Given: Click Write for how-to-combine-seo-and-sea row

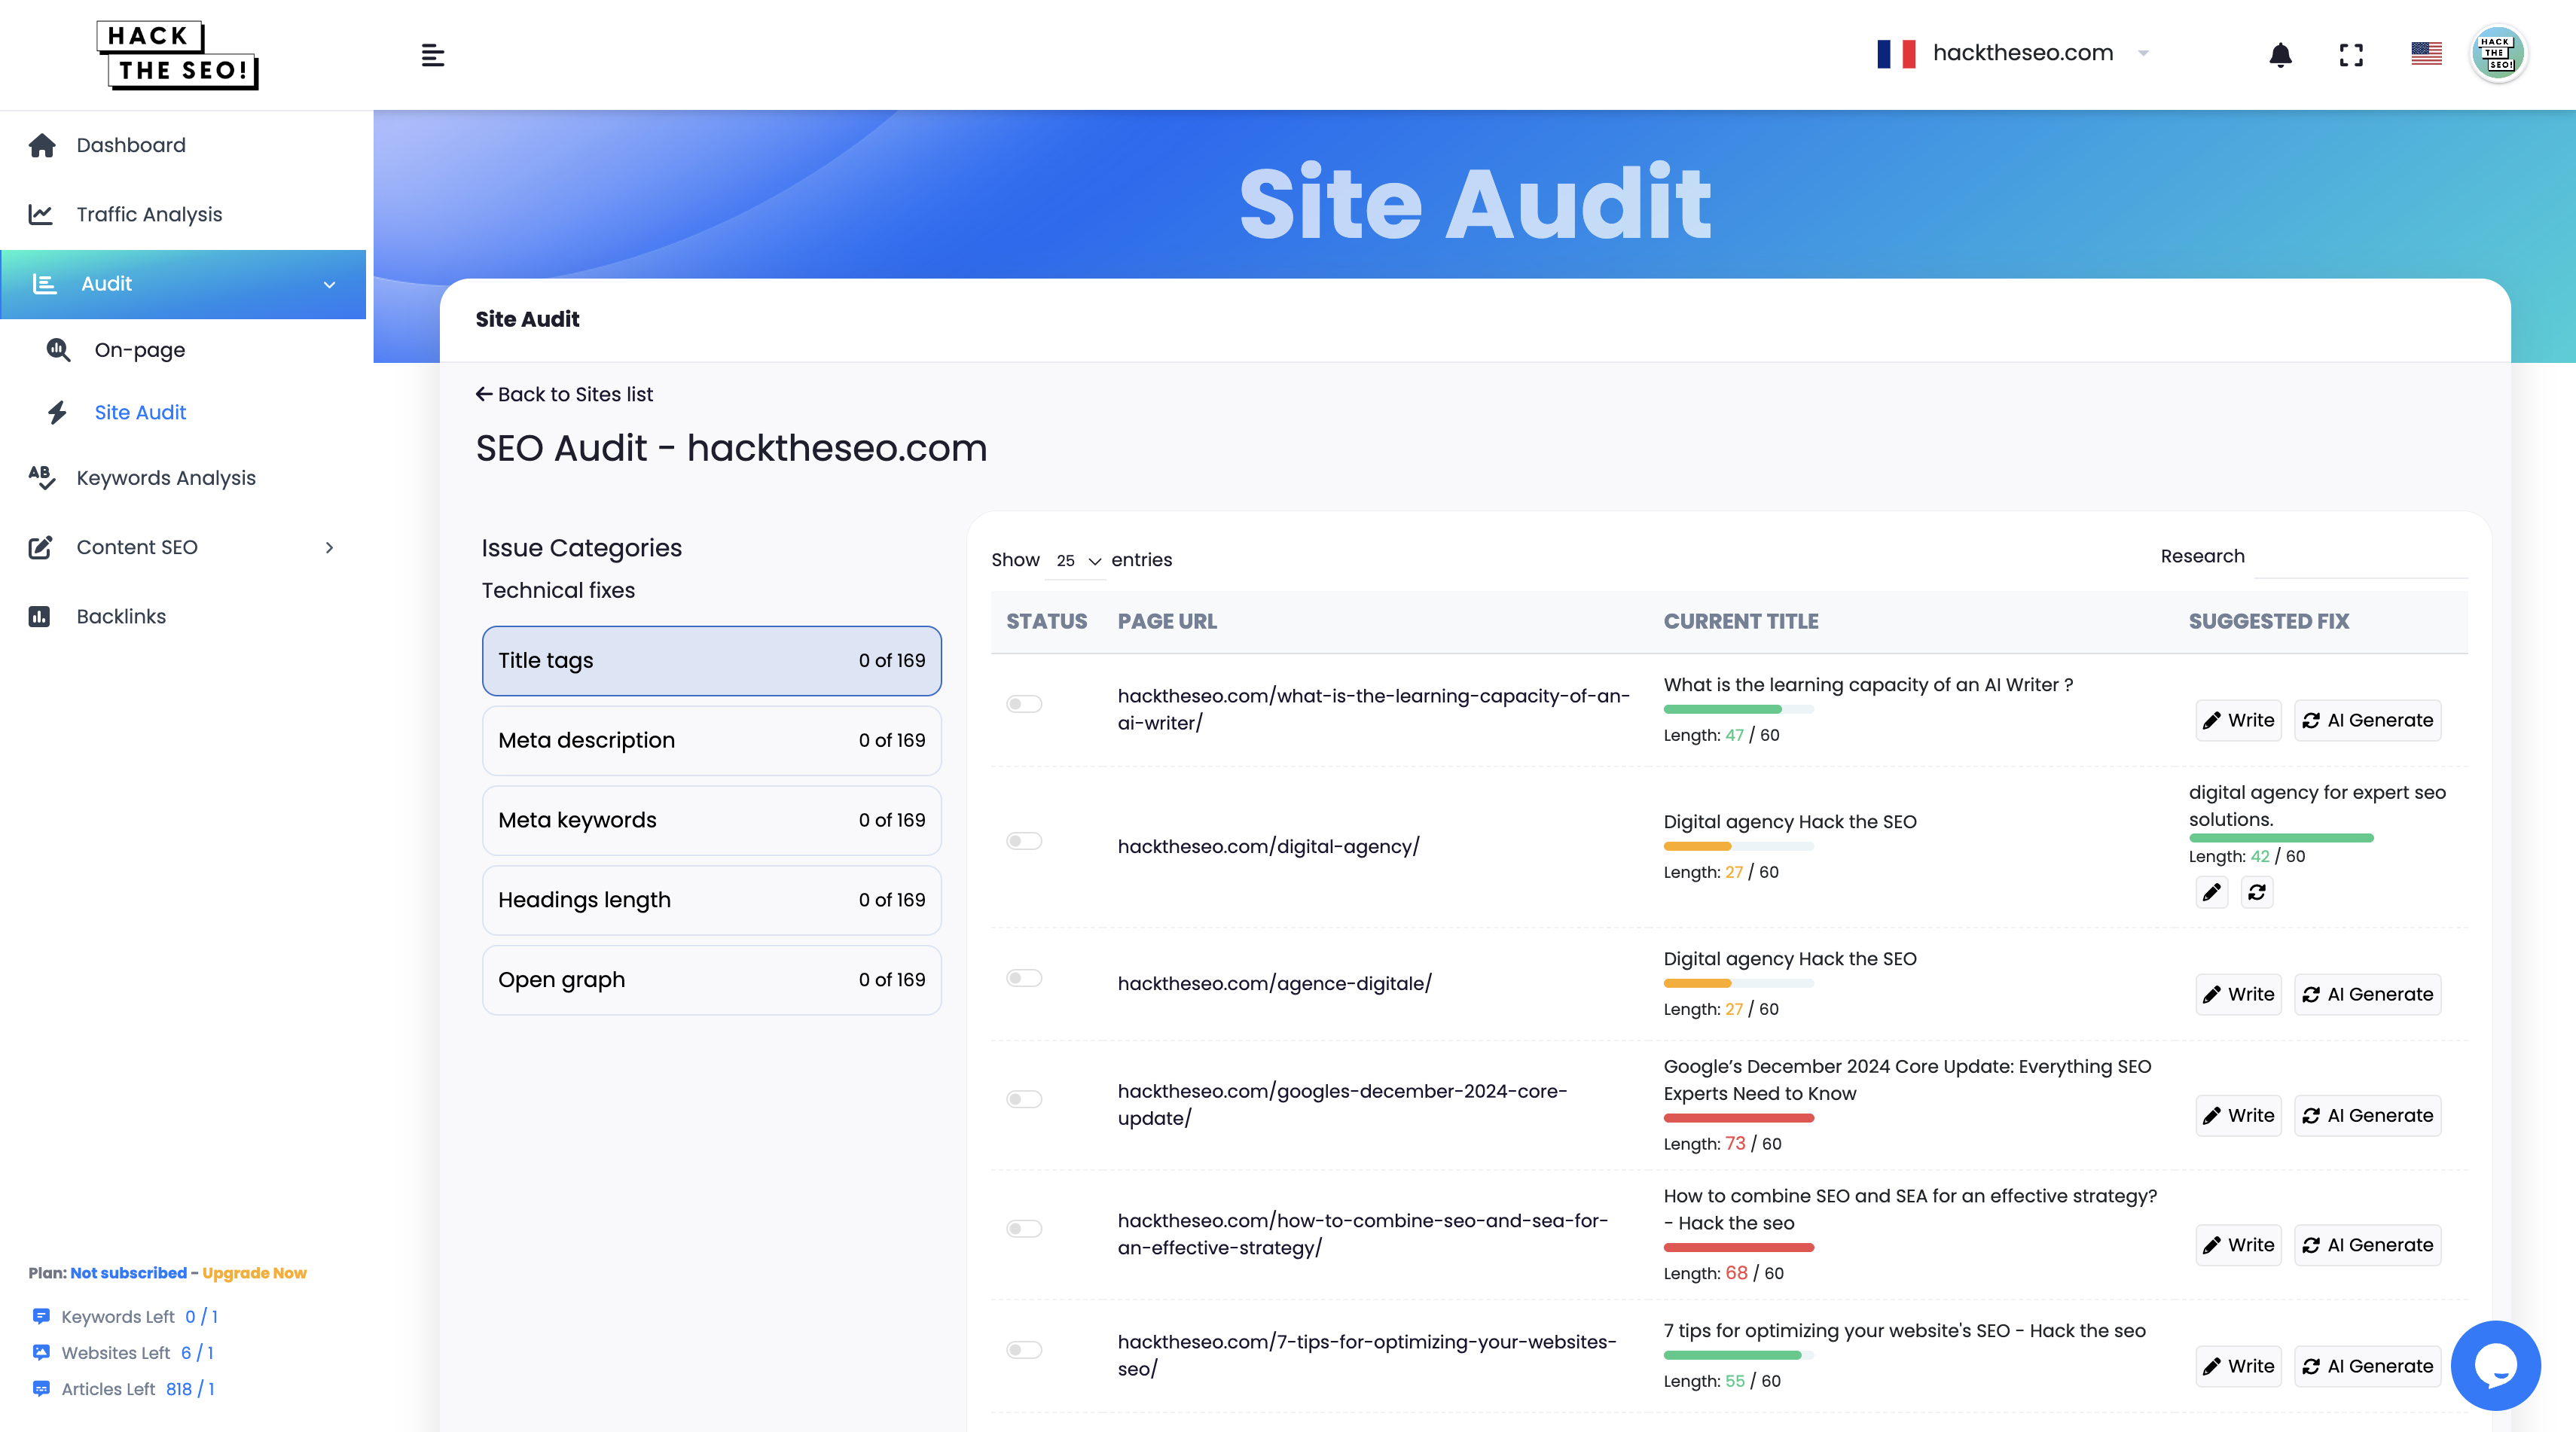Looking at the screenshot, I should 2238,1245.
